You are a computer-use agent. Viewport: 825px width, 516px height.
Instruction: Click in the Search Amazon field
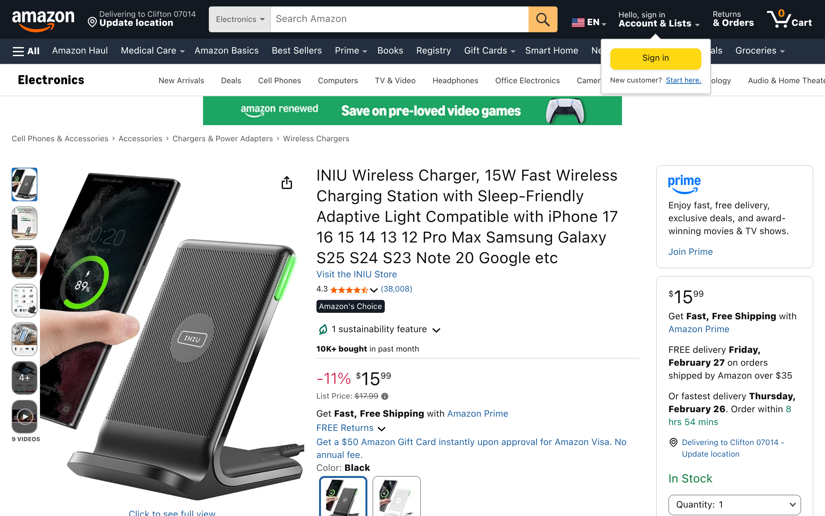tap(399, 19)
